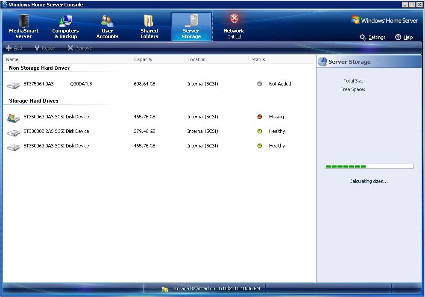Click the Q30DATLB label

[81, 84]
